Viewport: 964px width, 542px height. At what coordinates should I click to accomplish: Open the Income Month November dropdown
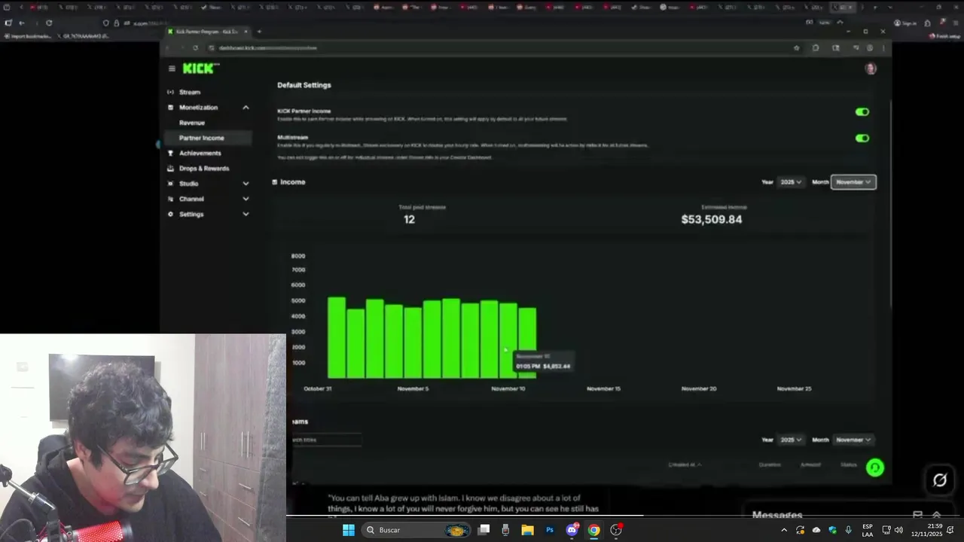pyautogui.click(x=853, y=182)
